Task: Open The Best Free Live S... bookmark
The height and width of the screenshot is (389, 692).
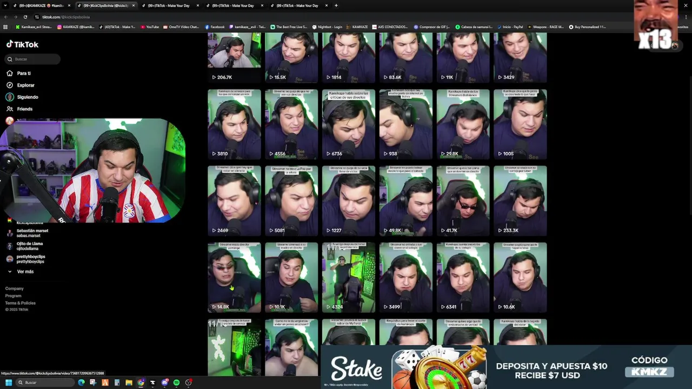Action: click(288, 26)
